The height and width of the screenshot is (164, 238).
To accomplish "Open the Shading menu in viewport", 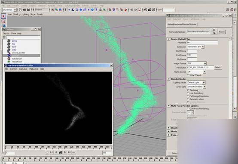I will click(16, 14).
